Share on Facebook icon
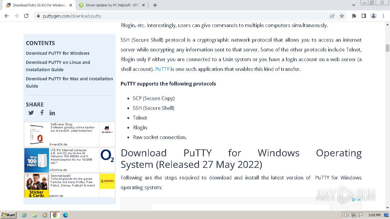The width and height of the screenshot is (390, 219). (x=42, y=113)
